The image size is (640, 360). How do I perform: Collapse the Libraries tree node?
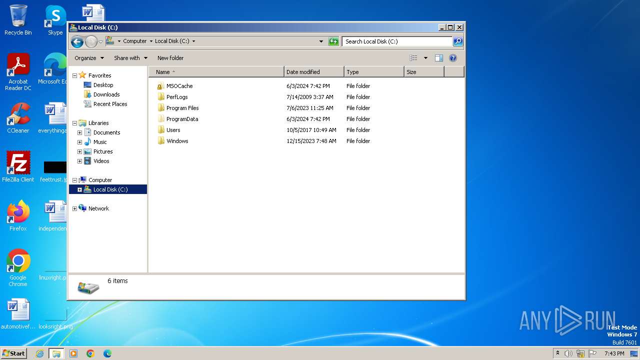74,123
